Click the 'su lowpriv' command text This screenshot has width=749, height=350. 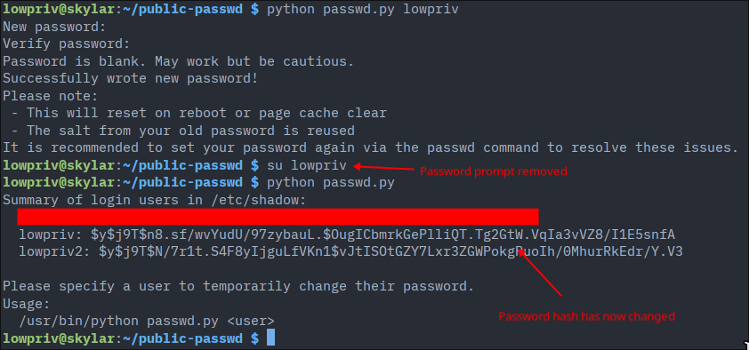307,165
